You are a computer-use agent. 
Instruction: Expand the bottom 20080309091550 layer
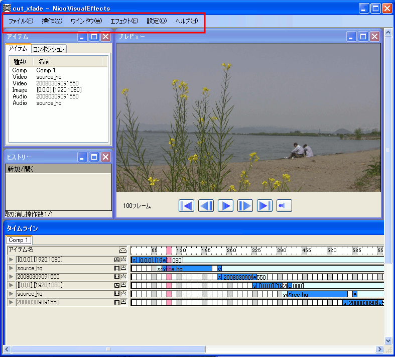coord(11,302)
